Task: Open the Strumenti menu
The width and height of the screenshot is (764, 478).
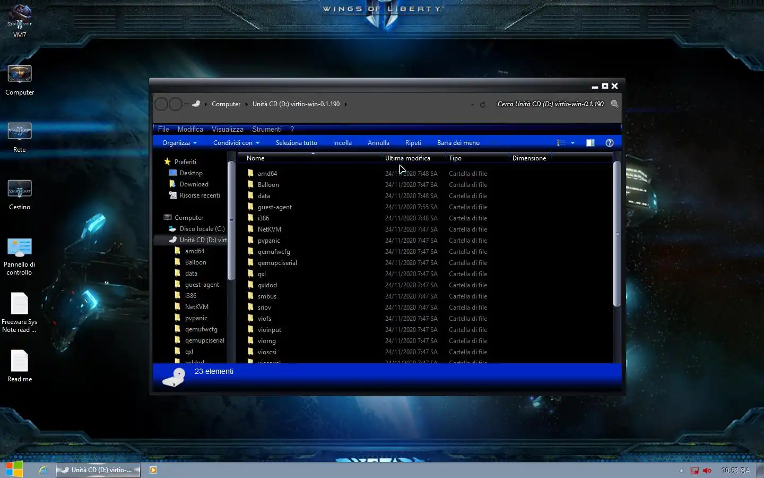Action: [x=267, y=130]
